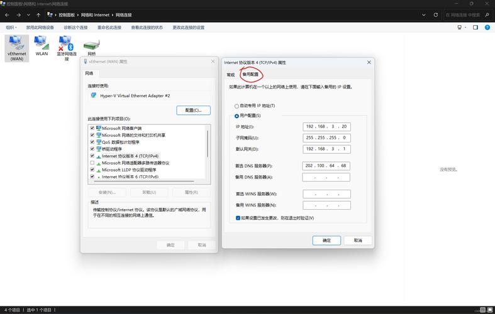Click the 备用 WINS 服务器 field
The width and height of the screenshot is (495, 314).
pos(326,205)
